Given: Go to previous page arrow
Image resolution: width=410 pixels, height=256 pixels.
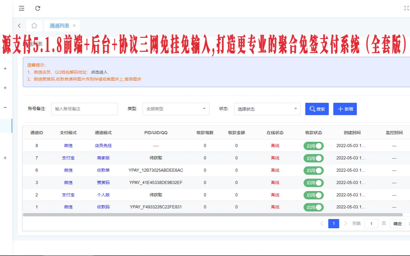Looking at the screenshot, I should coord(322,224).
